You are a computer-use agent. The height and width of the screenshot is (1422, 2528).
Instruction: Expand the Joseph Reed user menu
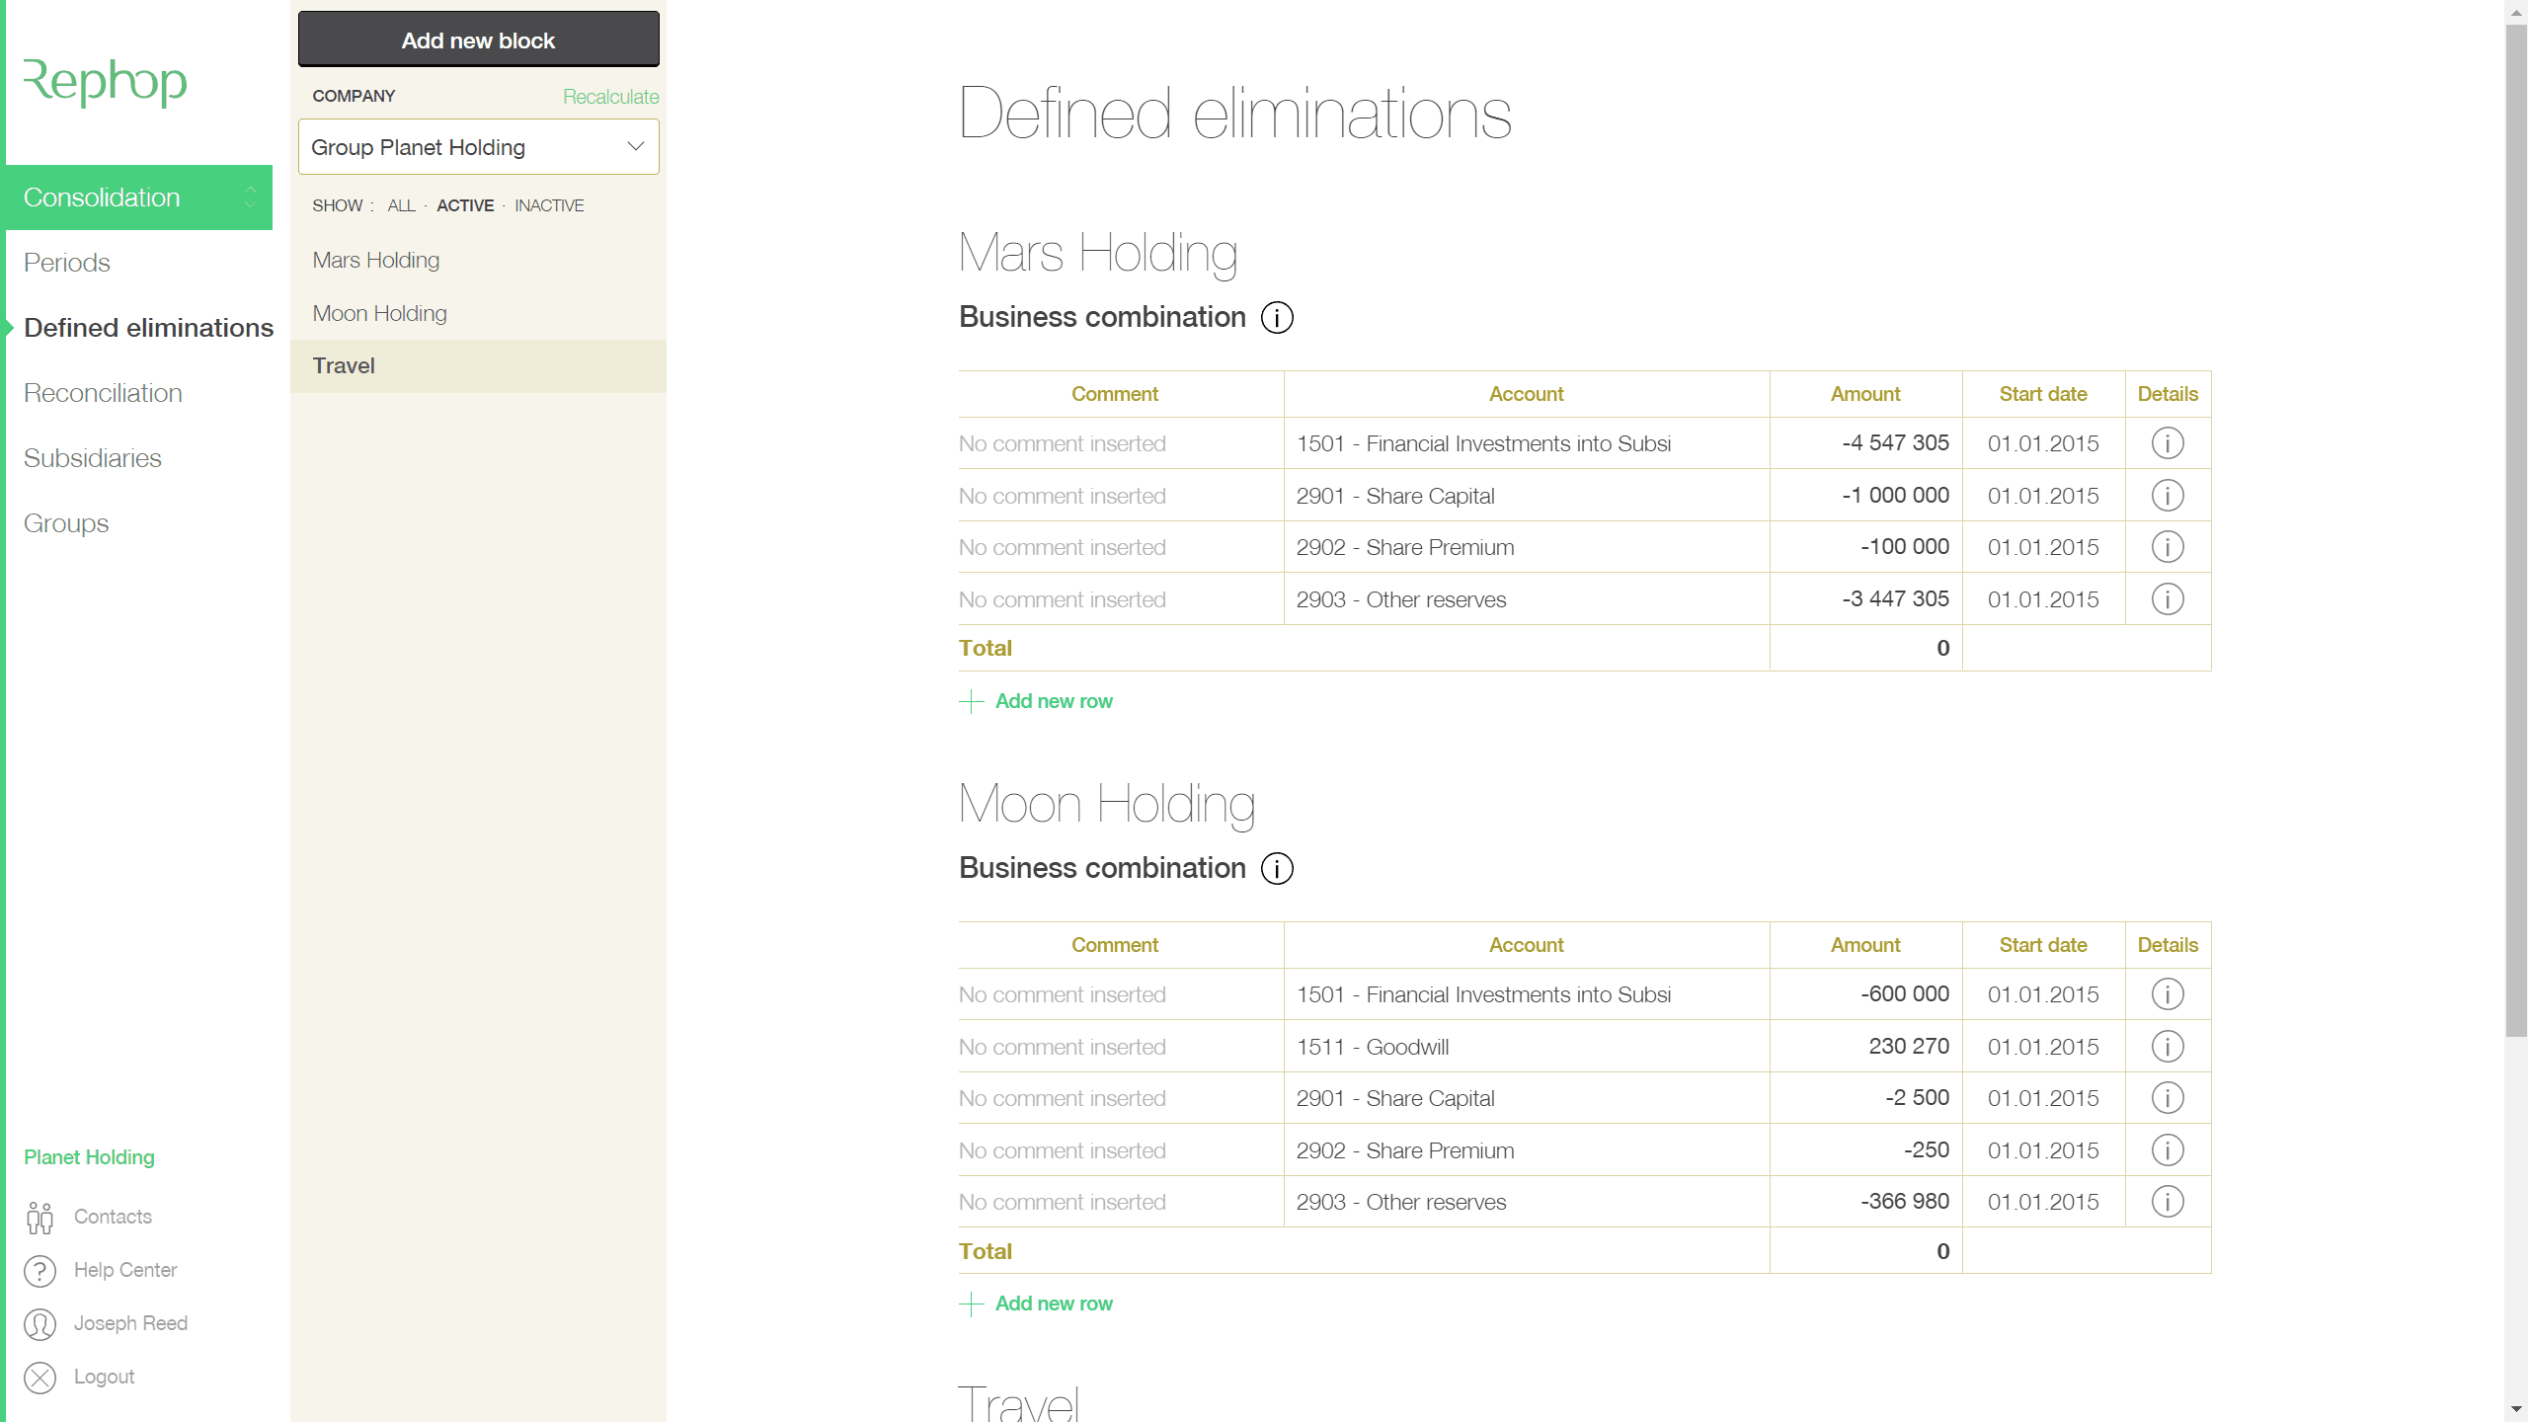[131, 1323]
